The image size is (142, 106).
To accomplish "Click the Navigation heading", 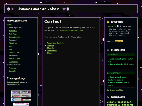I will 17,21.
